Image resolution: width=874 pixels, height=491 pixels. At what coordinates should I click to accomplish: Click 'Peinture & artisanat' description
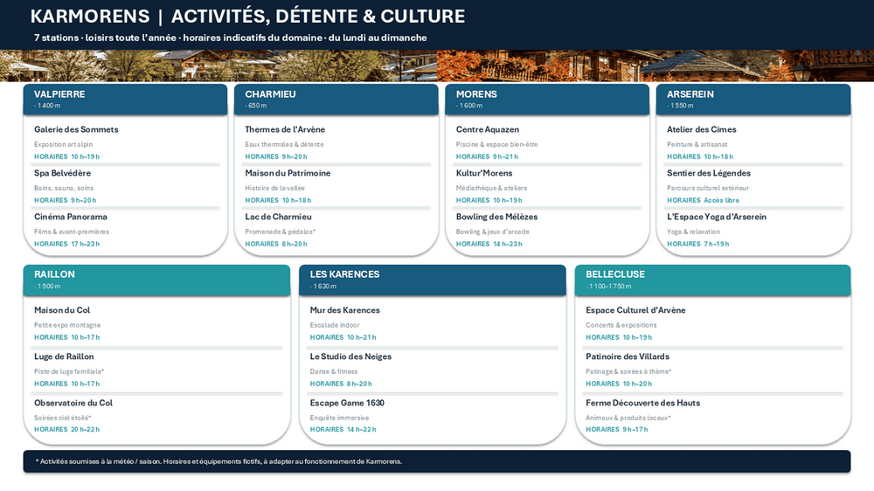[x=697, y=144]
